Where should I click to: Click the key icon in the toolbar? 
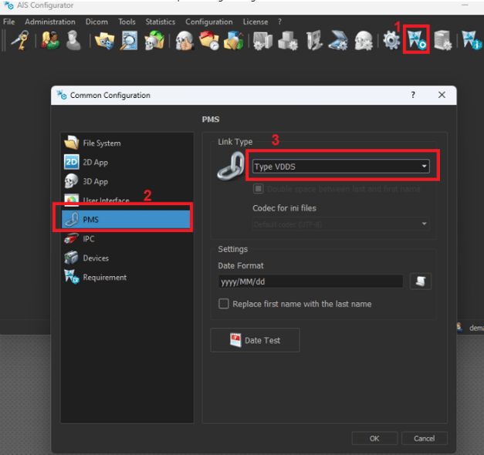[17, 41]
